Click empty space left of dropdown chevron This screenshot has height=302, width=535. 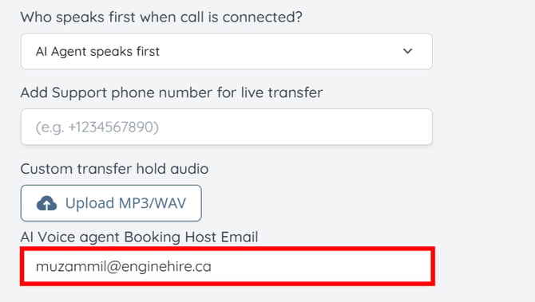(x=279, y=52)
